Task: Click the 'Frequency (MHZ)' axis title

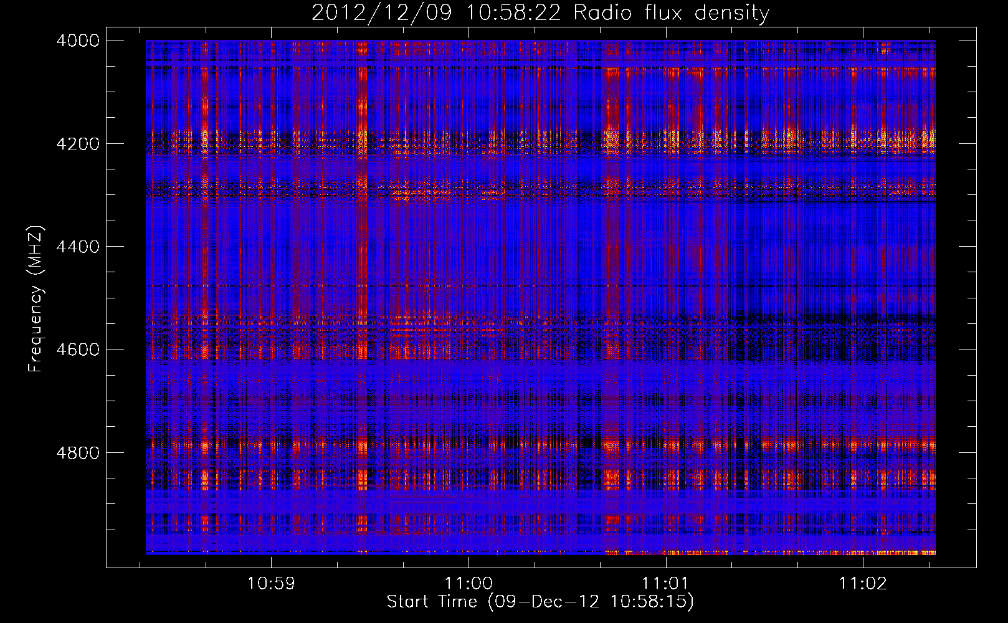Action: [x=36, y=299]
